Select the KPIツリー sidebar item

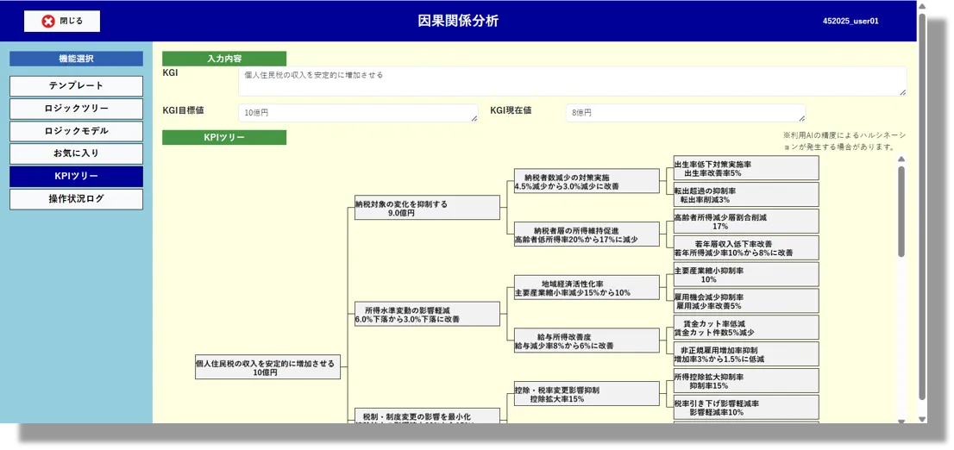76,176
